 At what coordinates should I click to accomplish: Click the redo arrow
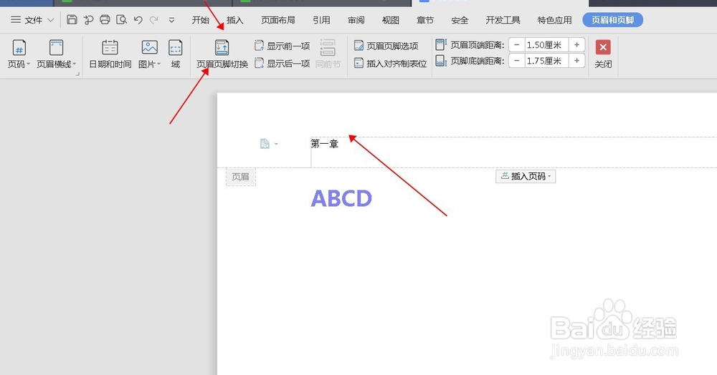(154, 19)
